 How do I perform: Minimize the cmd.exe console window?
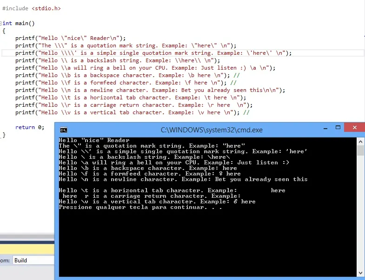click(325, 128)
